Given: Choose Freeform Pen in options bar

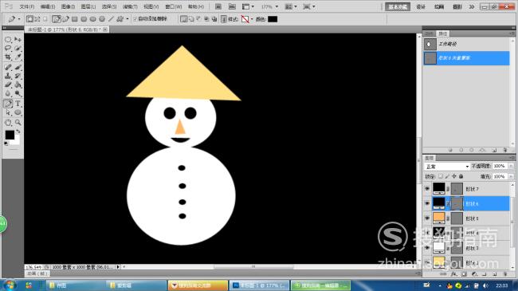Looking at the screenshot, I should 65,19.
